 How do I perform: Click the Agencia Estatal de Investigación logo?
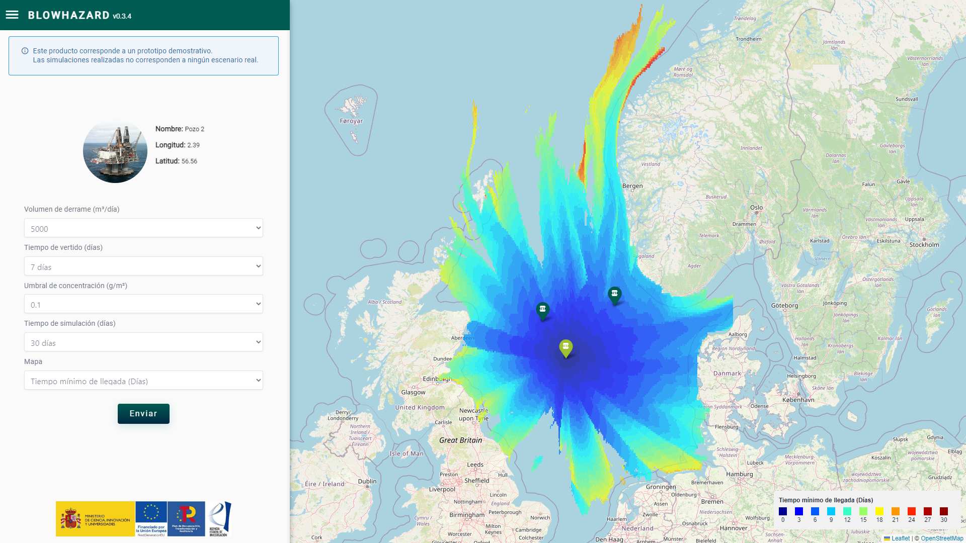click(219, 519)
